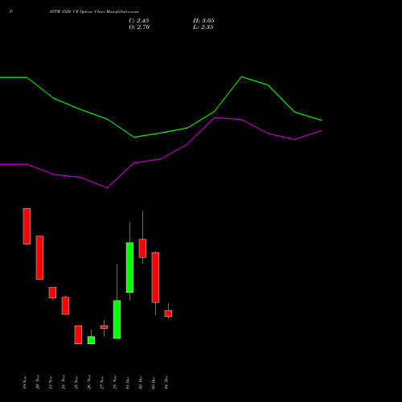Select the '19 Nov' date label
This screenshot has width=402, height=402.
pyautogui.click(x=25, y=382)
